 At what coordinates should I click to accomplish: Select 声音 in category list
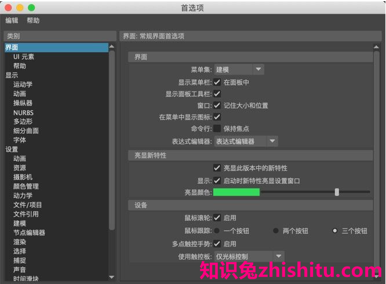coord(20,270)
